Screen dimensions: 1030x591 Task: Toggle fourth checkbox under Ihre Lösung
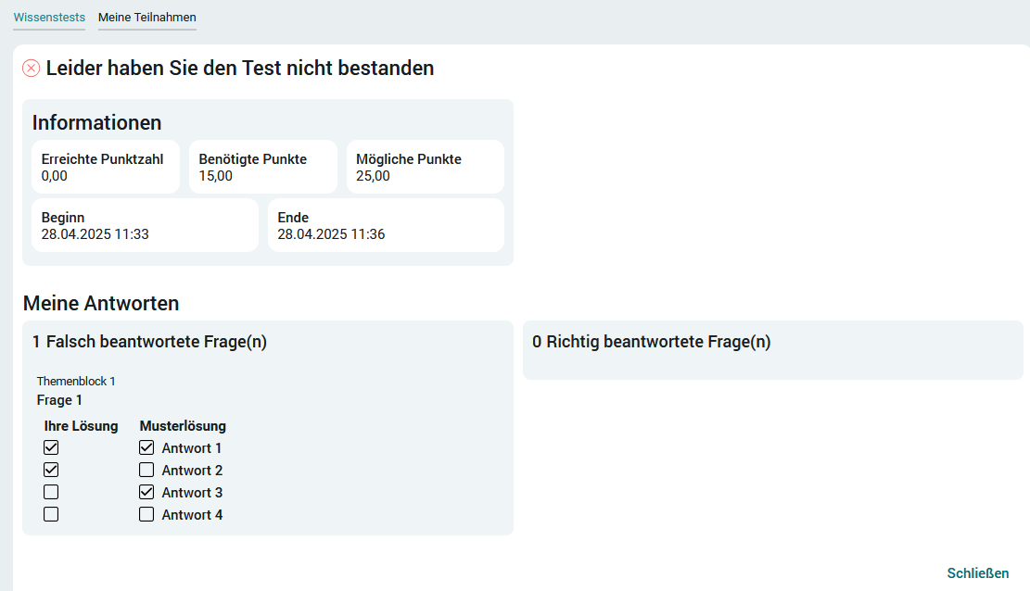pyautogui.click(x=51, y=515)
